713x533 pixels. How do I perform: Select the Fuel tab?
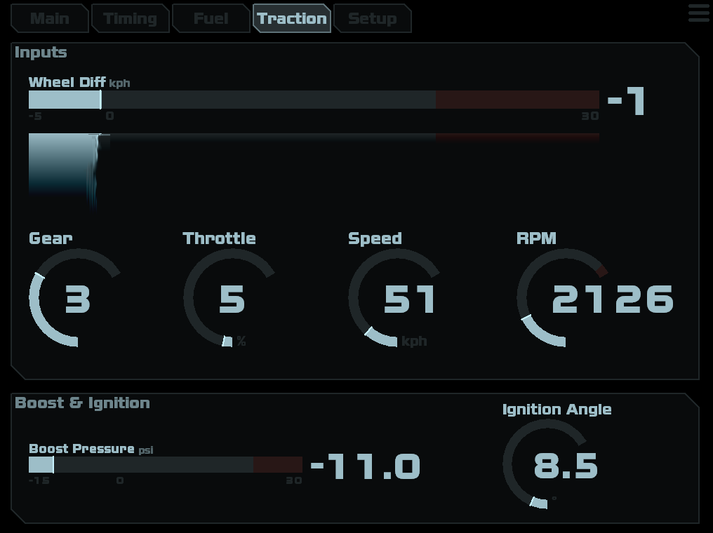[x=211, y=18]
